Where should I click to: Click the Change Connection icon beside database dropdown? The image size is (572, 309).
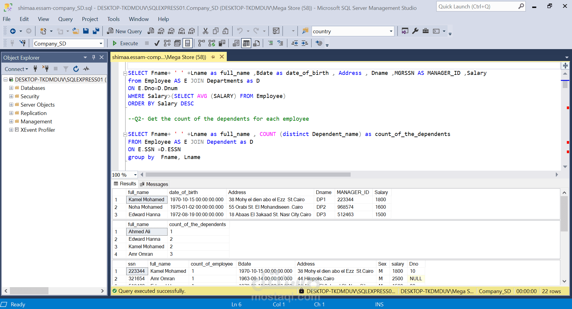[x=22, y=43]
